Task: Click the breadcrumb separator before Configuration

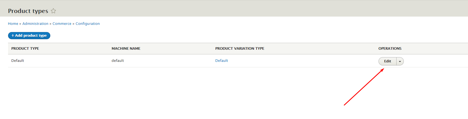Action: click(x=73, y=24)
